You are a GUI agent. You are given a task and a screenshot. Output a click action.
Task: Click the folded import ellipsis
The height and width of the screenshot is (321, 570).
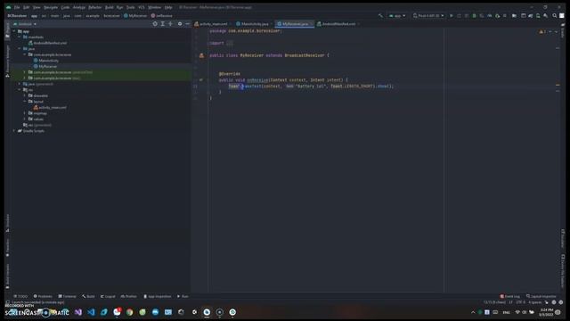(230, 43)
